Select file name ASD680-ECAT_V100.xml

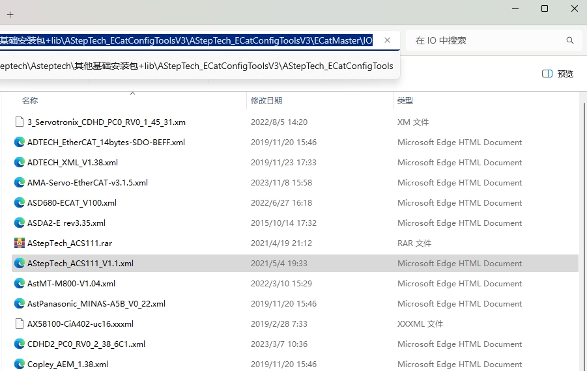pos(72,203)
